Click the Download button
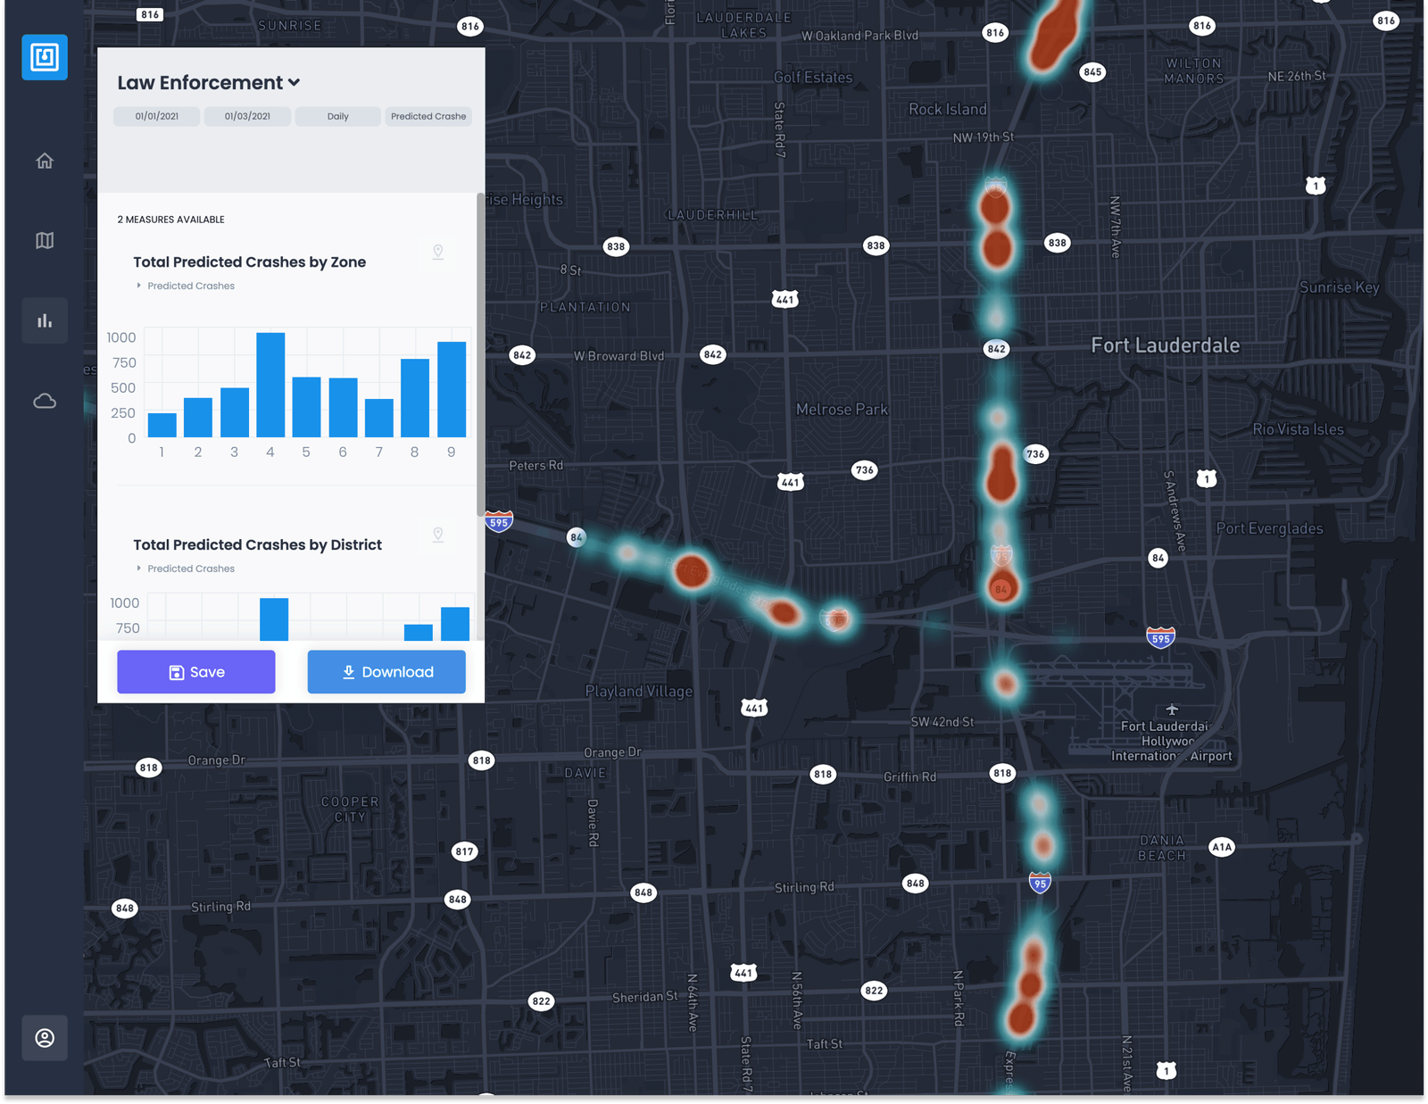1428x1104 pixels. (386, 672)
